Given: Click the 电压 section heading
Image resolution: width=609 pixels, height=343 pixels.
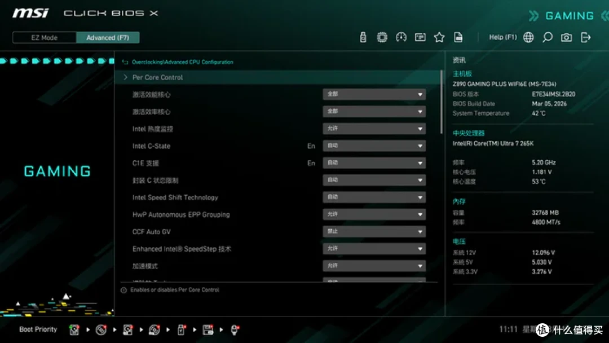Looking at the screenshot, I should point(459,241).
